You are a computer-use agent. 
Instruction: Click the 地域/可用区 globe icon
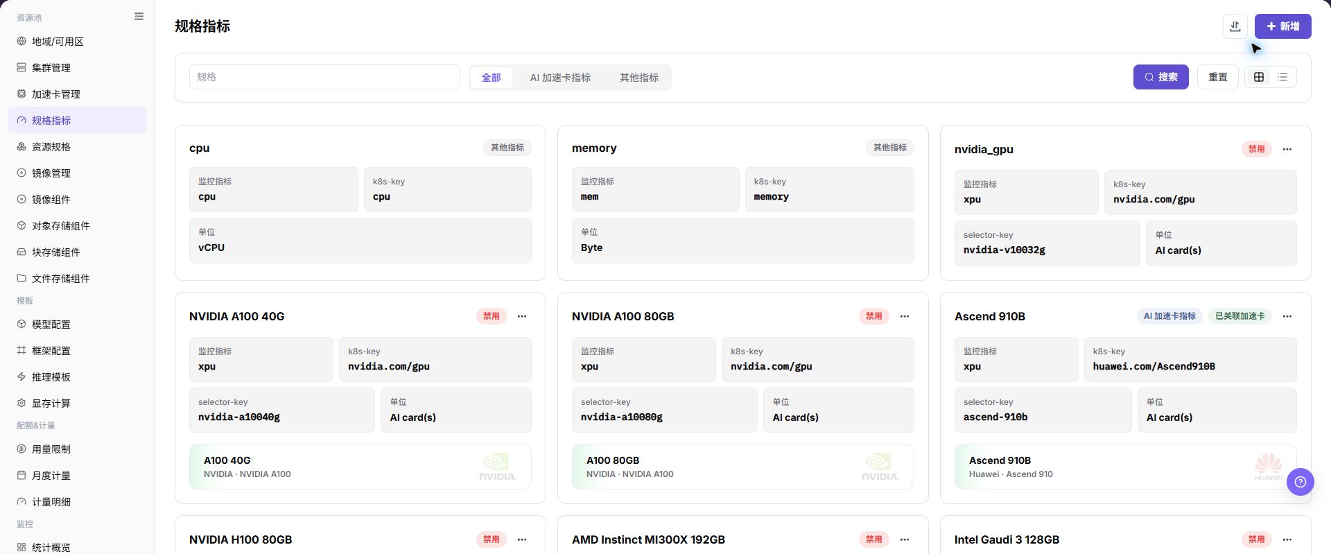click(21, 42)
